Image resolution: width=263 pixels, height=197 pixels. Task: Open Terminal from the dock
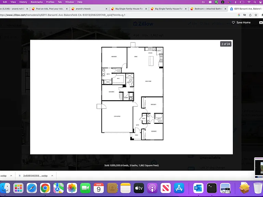pos(212,188)
